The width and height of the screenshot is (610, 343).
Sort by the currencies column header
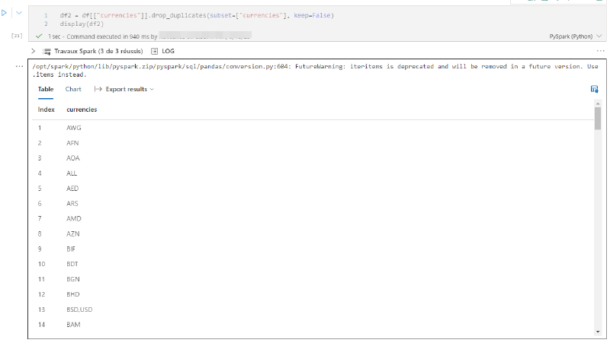coord(82,110)
